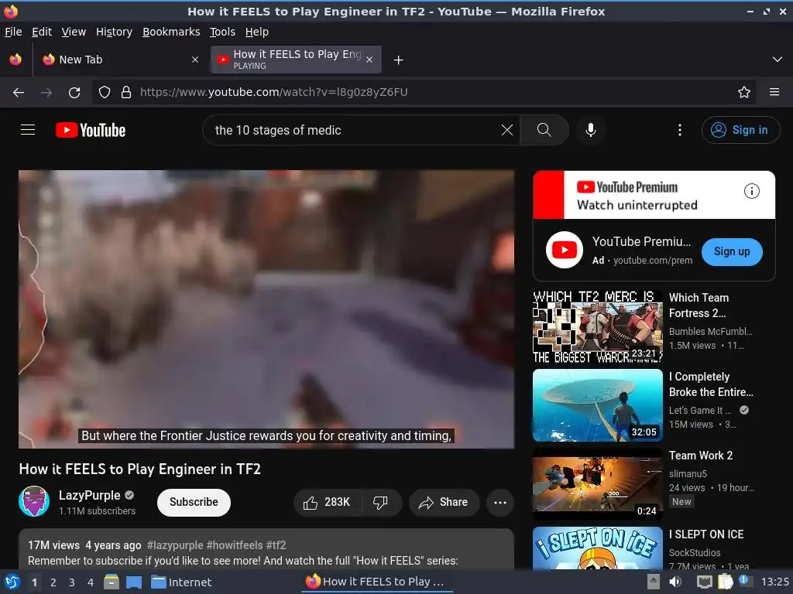Open the Edit menu
The image size is (793, 594).
pyautogui.click(x=42, y=32)
